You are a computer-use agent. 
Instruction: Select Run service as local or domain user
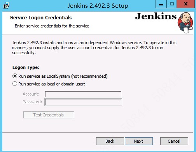click(x=15, y=84)
